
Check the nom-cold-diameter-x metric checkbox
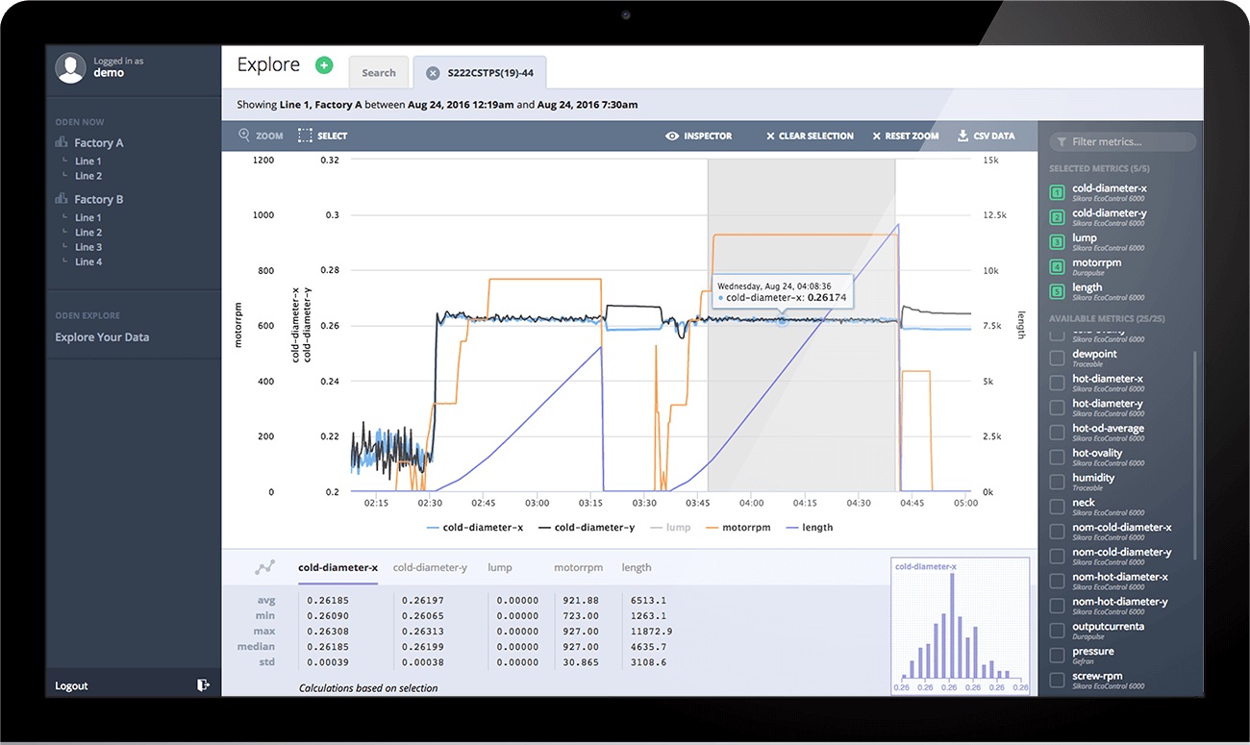(1057, 532)
